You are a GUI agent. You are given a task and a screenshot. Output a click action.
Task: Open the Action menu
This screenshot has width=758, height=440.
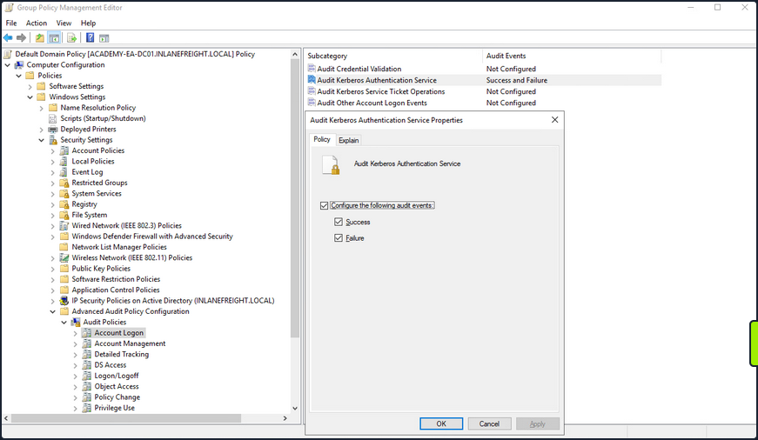37,23
